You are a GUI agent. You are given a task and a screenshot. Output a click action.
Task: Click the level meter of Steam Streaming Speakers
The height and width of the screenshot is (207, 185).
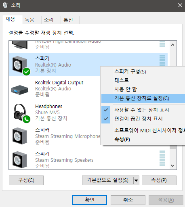(162, 159)
